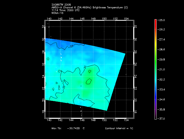Screen dimensions: 184x139
Task: Click the Contour Interval = 1C text
Action: pyautogui.click(x=119, y=128)
